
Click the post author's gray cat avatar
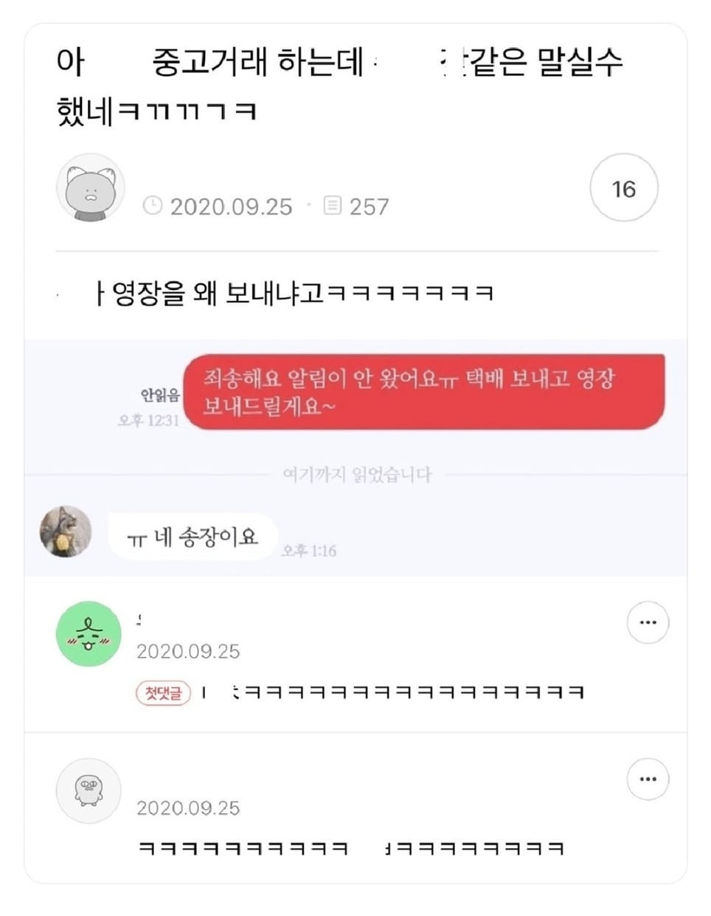pyautogui.click(x=91, y=188)
